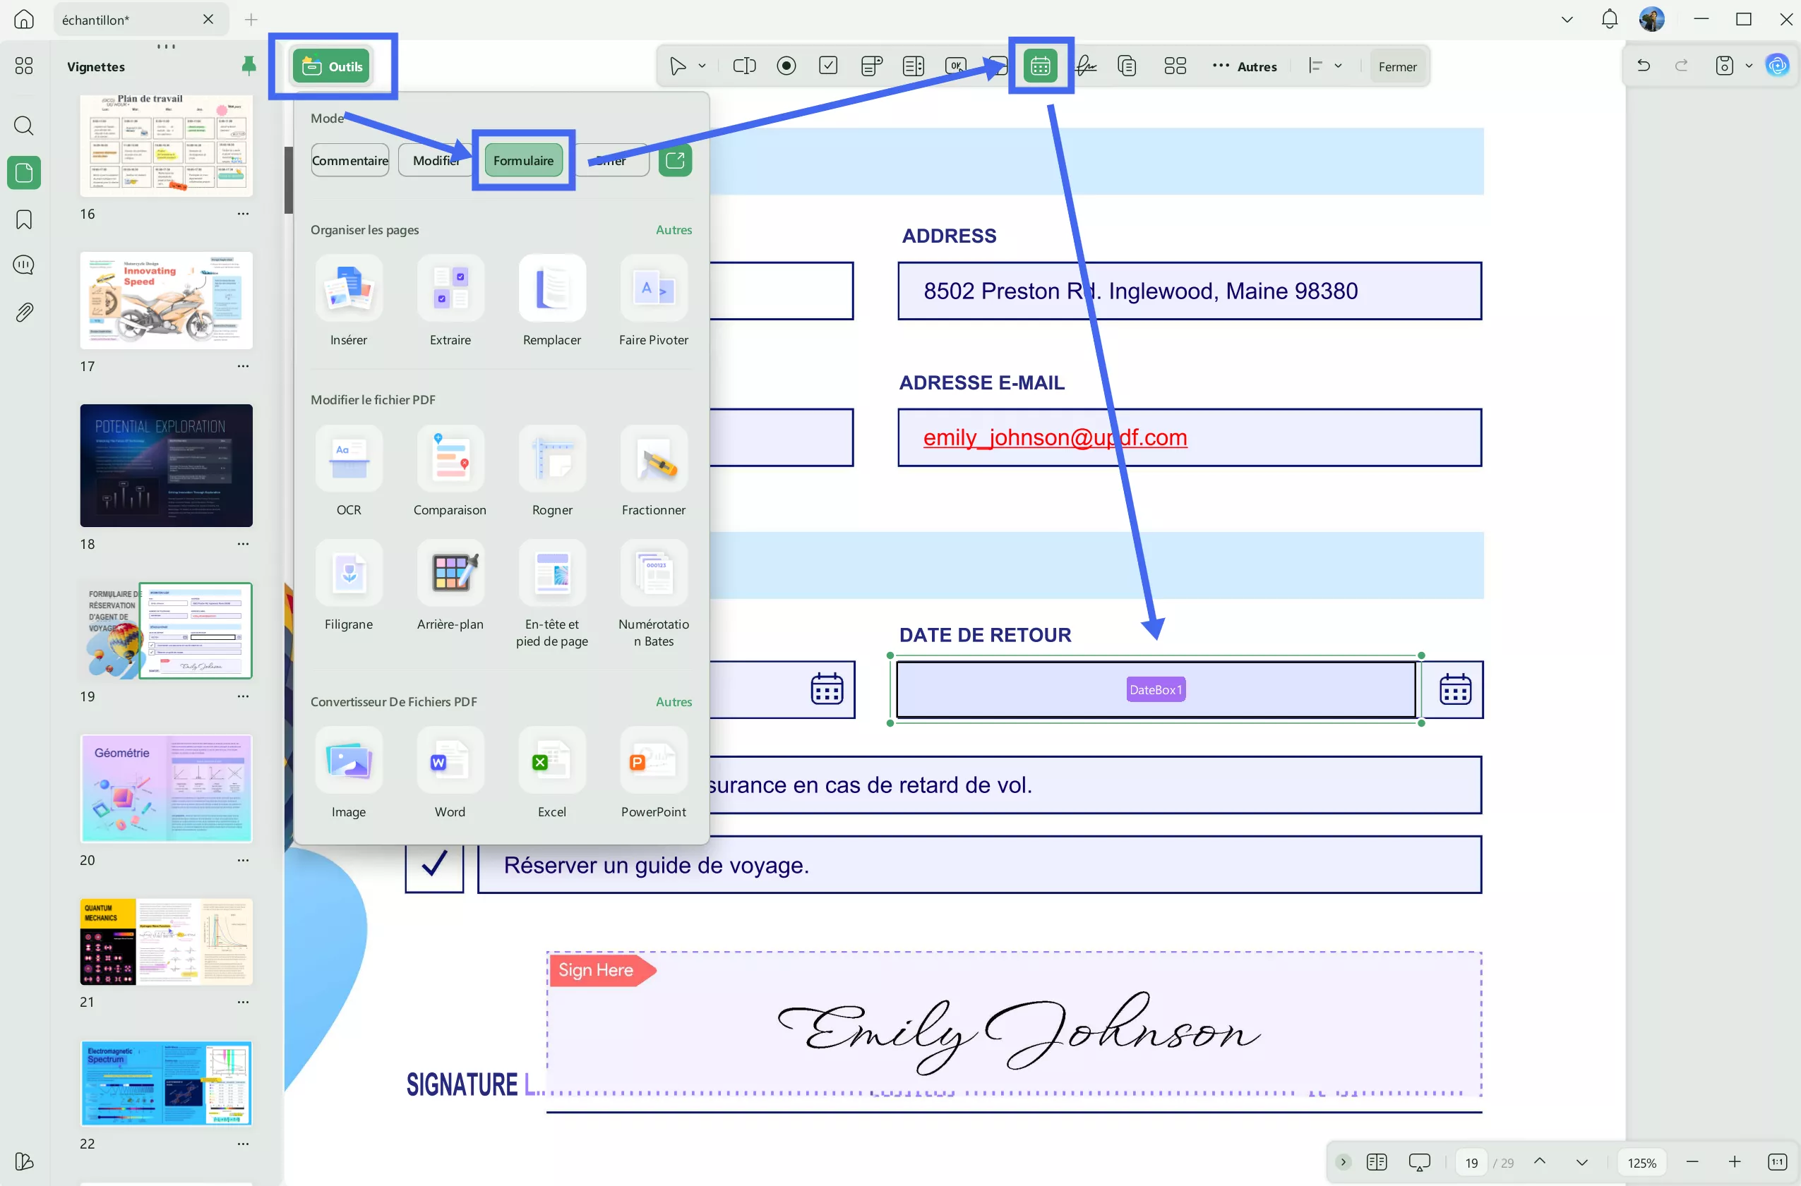Select the checkbox form tool
The width and height of the screenshot is (1801, 1186).
829,66
